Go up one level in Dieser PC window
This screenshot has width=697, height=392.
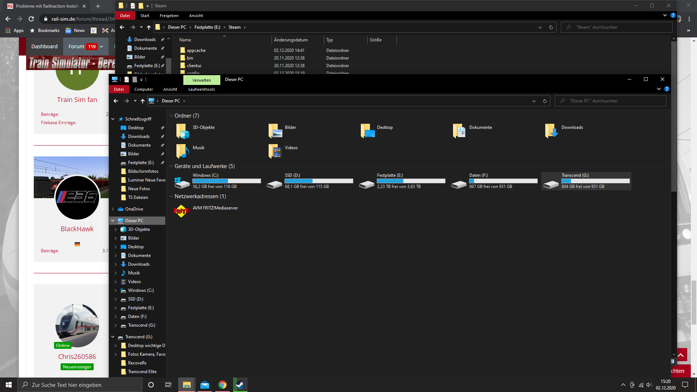coord(143,101)
